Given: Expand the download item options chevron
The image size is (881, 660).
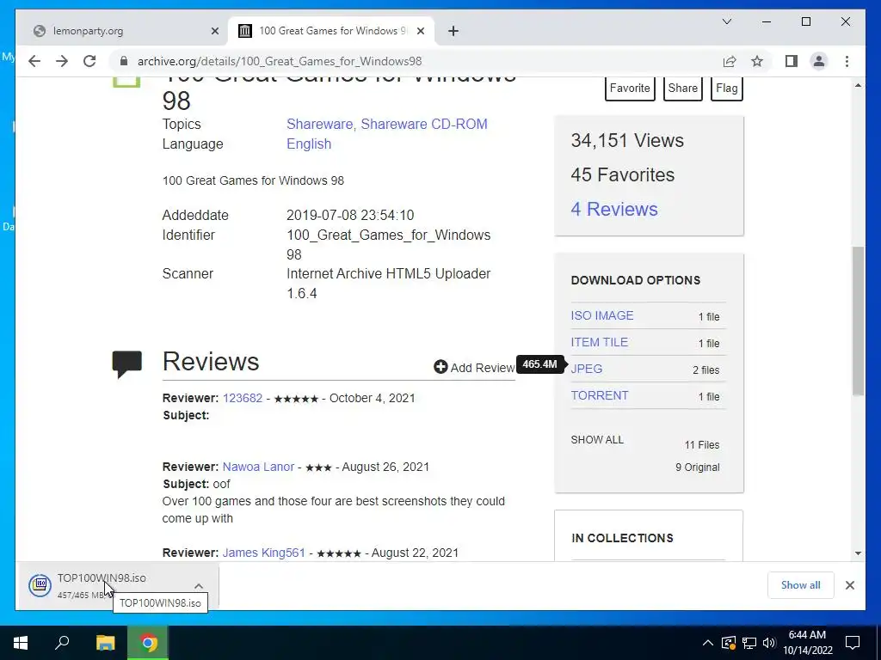Looking at the screenshot, I should pyautogui.click(x=199, y=586).
